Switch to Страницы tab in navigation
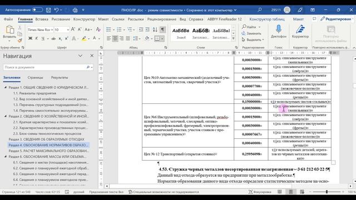Image resolution: width=356 pixels, height=200 pixels. point(35,78)
